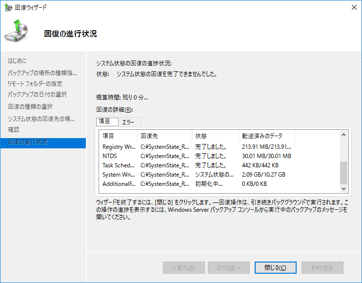Select the システム状態の回復先の場... step
362x283 pixels.
(41, 119)
